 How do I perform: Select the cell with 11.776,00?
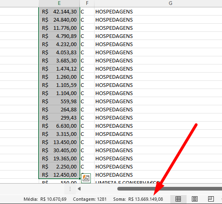click(x=59, y=28)
